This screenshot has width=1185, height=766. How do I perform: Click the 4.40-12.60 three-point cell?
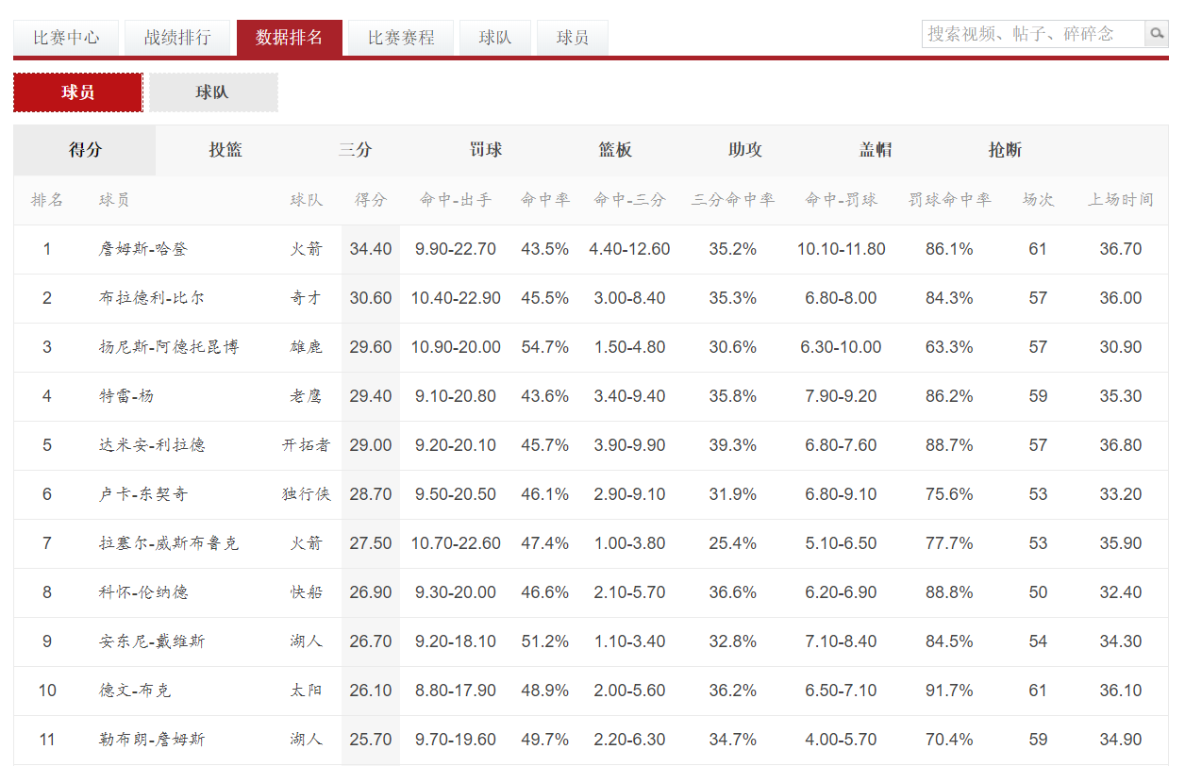click(x=630, y=249)
